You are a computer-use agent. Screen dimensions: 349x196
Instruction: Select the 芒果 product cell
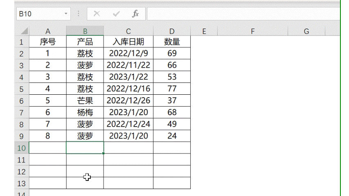pos(85,100)
